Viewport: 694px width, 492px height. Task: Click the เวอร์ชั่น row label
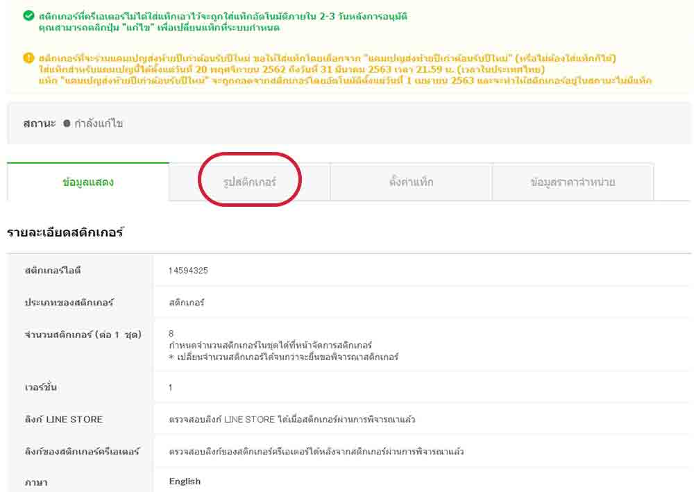40,387
